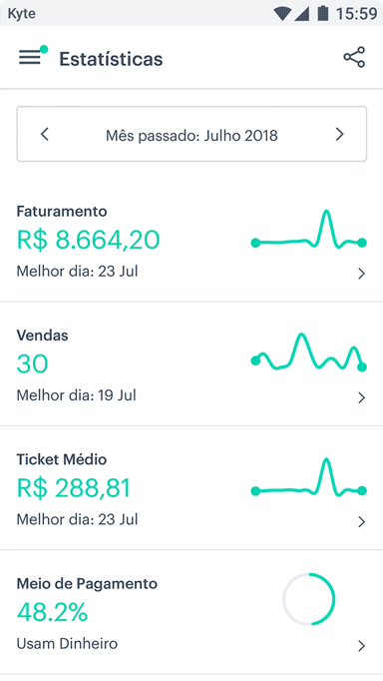The width and height of the screenshot is (383, 681).
Task: Tap the Wi-Fi signal icon in status bar
Action: (x=283, y=13)
